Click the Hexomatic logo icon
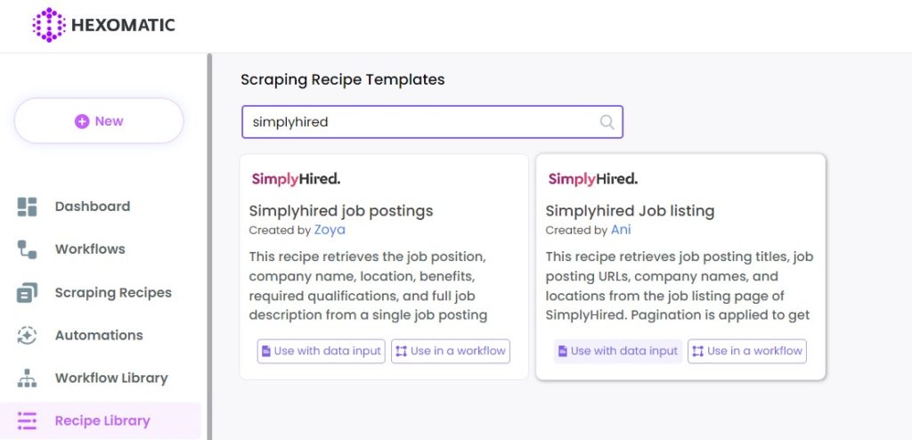Image resolution: width=912 pixels, height=440 pixels. point(49,25)
